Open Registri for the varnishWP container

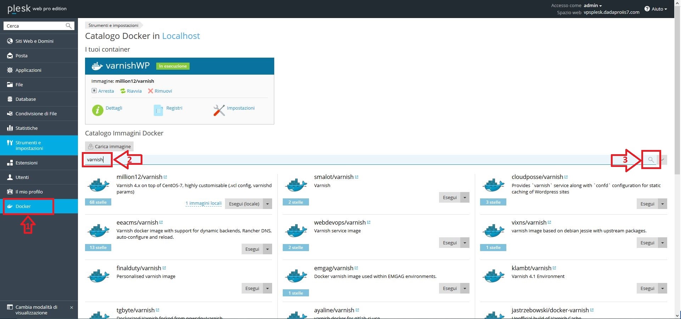[174, 108]
